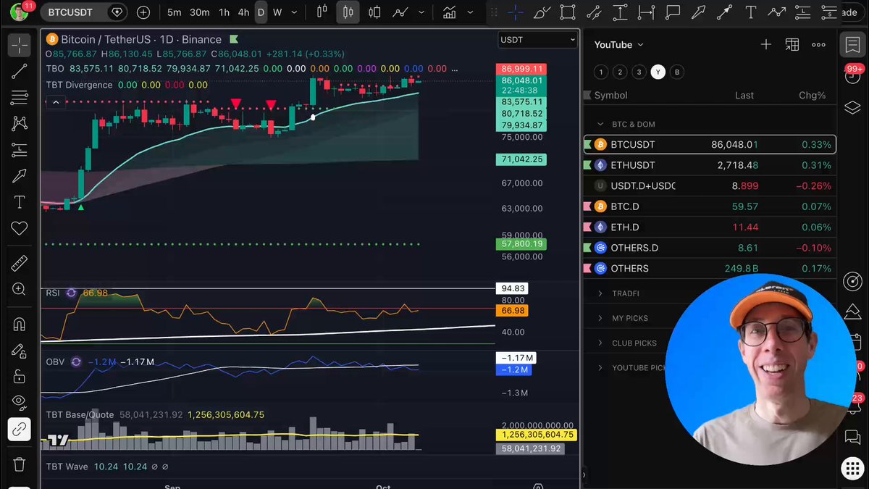This screenshot has width=869, height=489.
Task: Remove drawings with the trash icon
Action: tap(20, 464)
